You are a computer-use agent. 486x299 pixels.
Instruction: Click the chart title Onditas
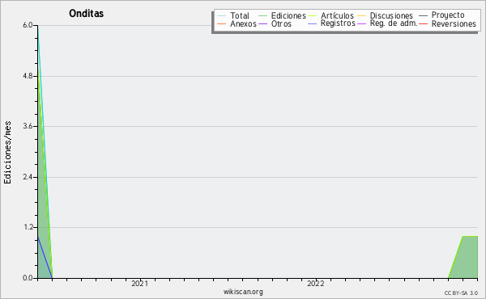86,13
